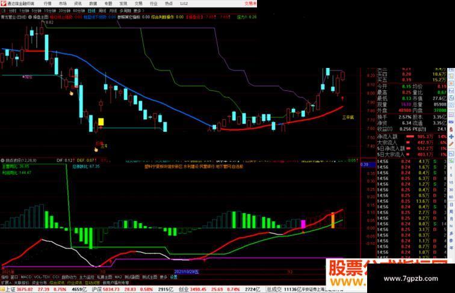The image size is (455, 293).
Task: Click the 5日净流入额 row
Action: pos(412,149)
